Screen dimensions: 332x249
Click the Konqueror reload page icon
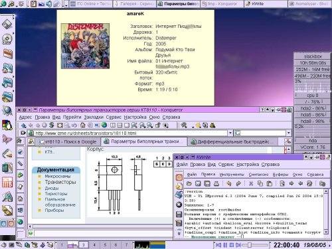pos(52,125)
